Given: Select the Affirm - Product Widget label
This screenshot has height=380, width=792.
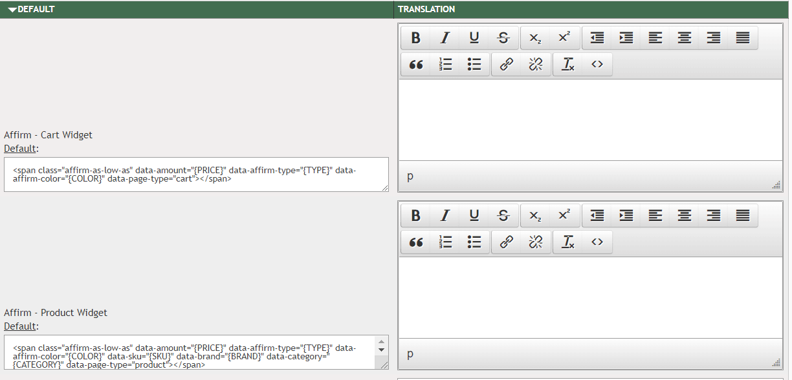Looking at the screenshot, I should pos(56,313).
